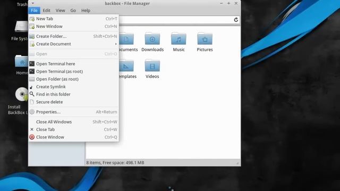Click the window resize grip in status bar
Viewport: 340px width, 191px height.
pyautogui.click(x=237, y=163)
